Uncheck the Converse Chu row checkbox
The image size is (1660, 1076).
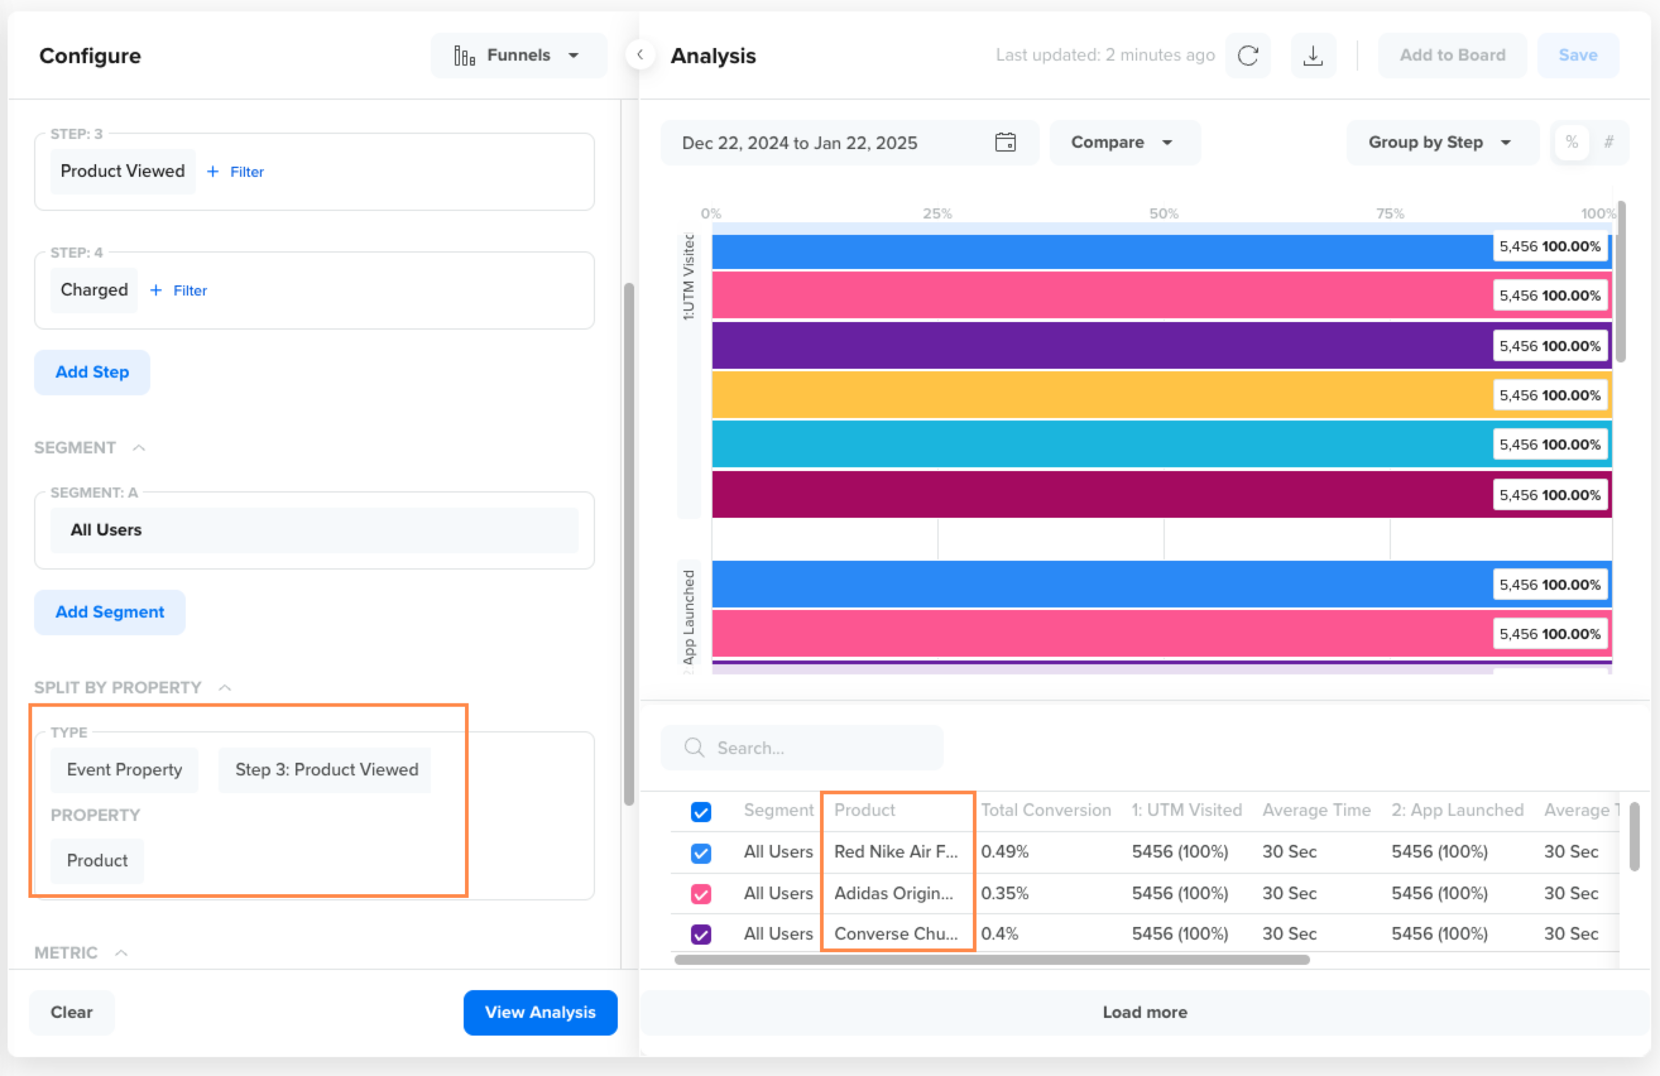(701, 935)
